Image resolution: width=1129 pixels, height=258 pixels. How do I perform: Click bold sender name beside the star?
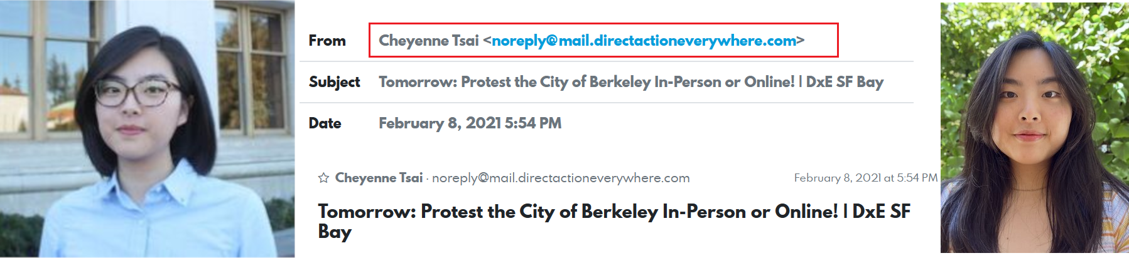(379, 178)
